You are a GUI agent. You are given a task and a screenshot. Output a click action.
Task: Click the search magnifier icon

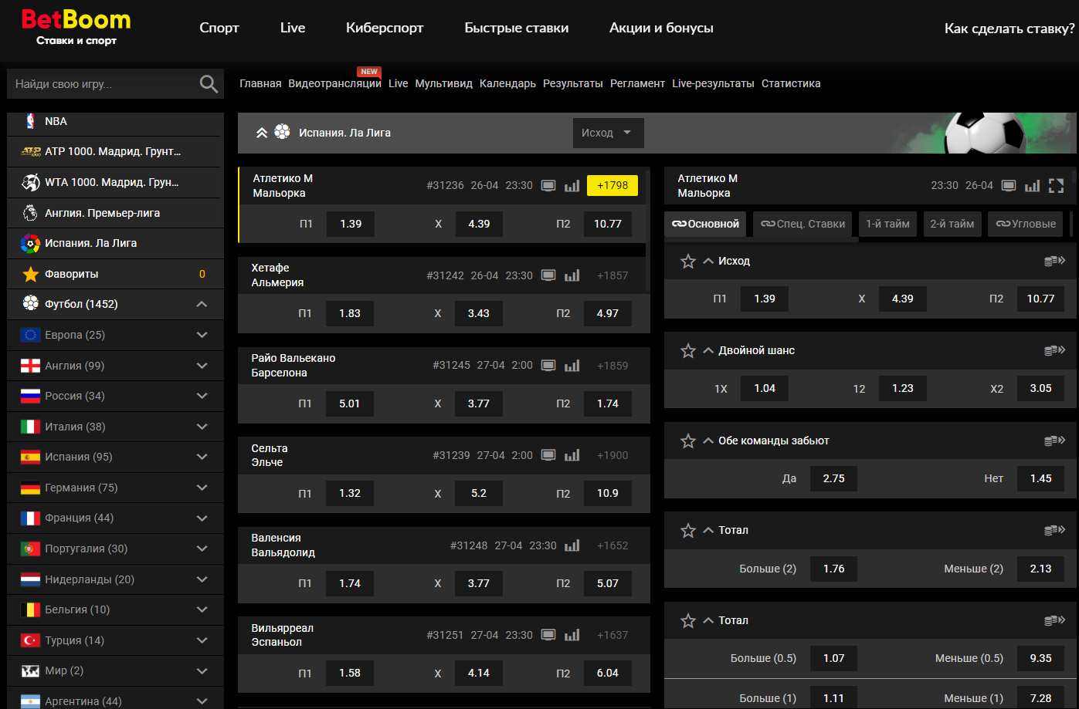(209, 84)
